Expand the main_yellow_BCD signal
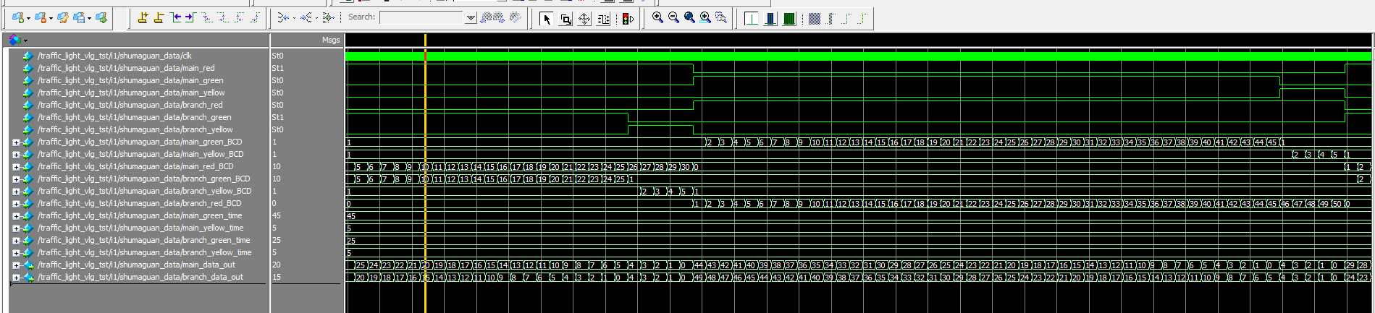The height and width of the screenshot is (313, 1375). pyautogui.click(x=16, y=155)
